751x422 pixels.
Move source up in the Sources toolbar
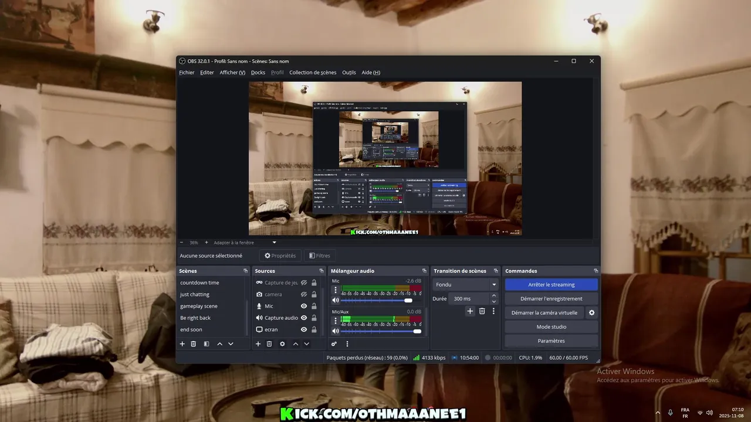295,344
